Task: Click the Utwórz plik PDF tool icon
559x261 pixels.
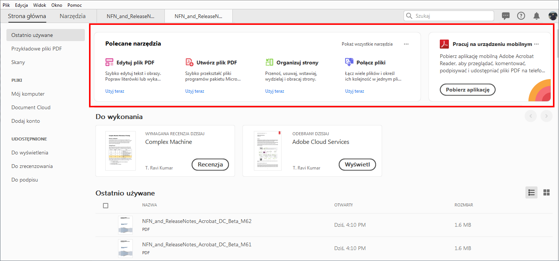Action: (x=189, y=63)
